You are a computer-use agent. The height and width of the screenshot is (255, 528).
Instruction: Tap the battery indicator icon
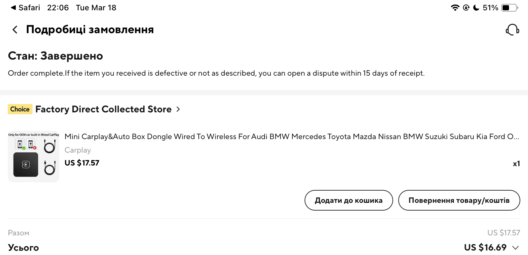[x=510, y=8]
